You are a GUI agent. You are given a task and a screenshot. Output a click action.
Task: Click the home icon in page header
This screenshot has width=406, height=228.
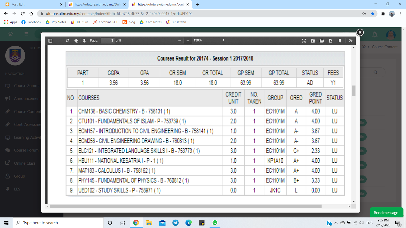click(11, 34)
